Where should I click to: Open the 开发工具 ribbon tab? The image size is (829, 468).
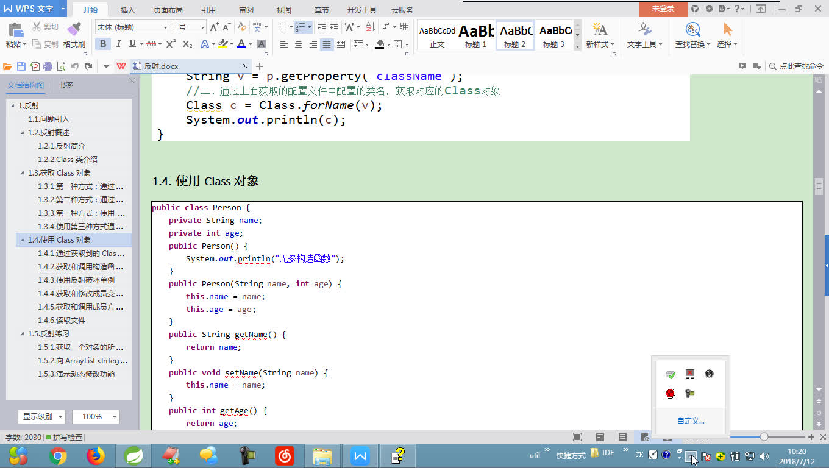[x=362, y=10]
